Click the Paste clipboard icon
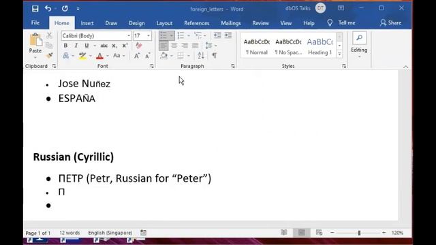This screenshot has width=436, height=245. tap(35, 39)
